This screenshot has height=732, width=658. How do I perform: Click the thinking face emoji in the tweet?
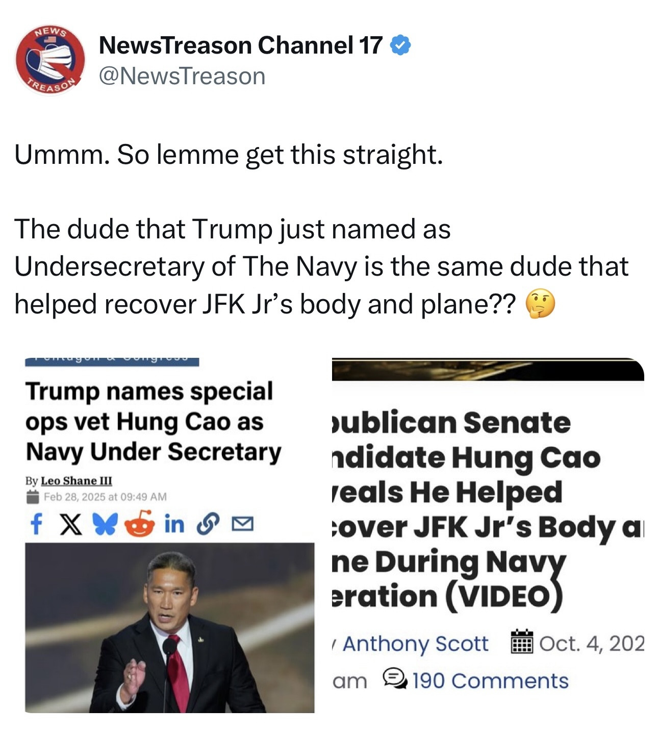(x=540, y=304)
